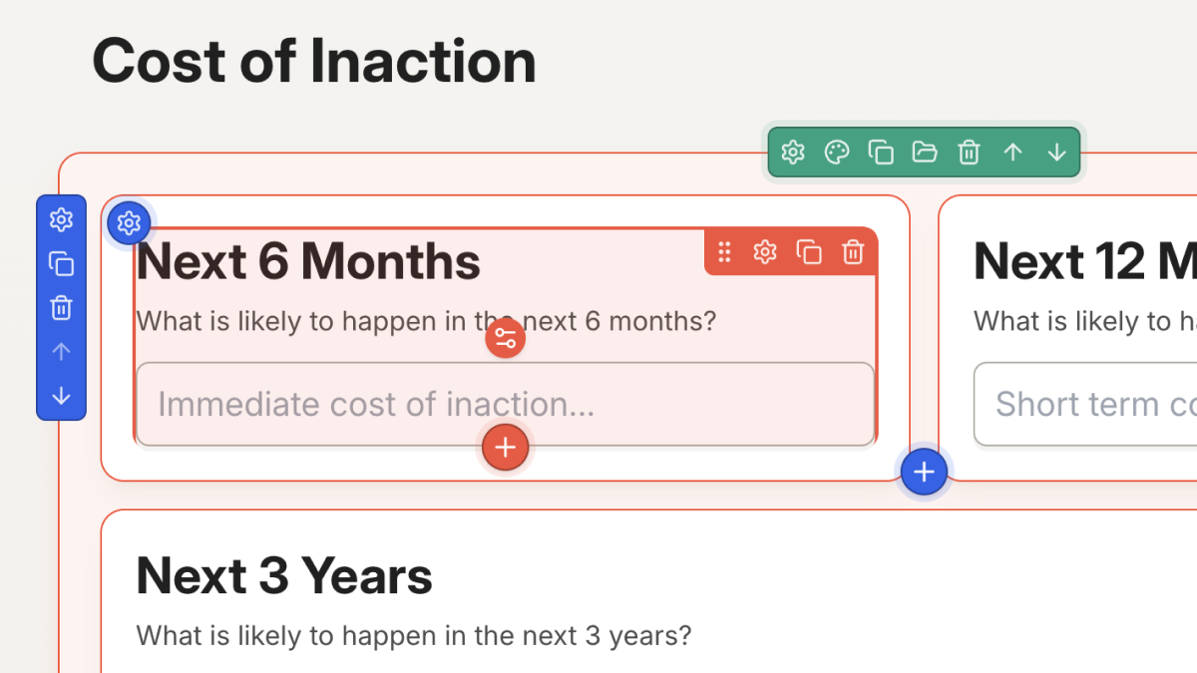Open settings in the blue side toolbar
The image size is (1197, 673).
pyautogui.click(x=62, y=219)
